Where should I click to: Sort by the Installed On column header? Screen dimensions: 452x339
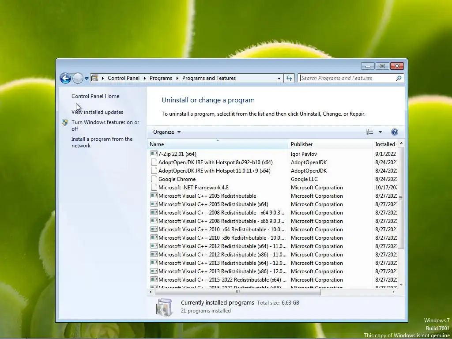(x=385, y=144)
